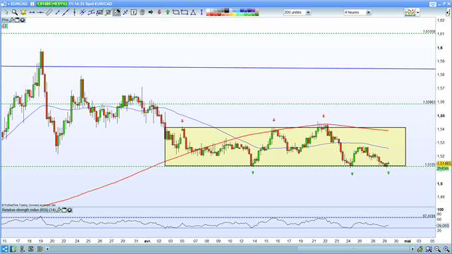The width and height of the screenshot is (452, 254).
Task: Click the info icon beside EURCAD
Action: tap(33, 4)
